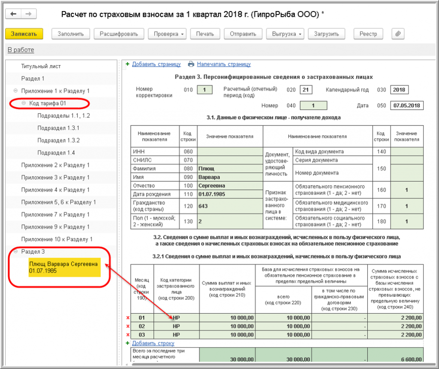Click Отчество field containing Сергеевна
439x369 pixels.
point(230,186)
